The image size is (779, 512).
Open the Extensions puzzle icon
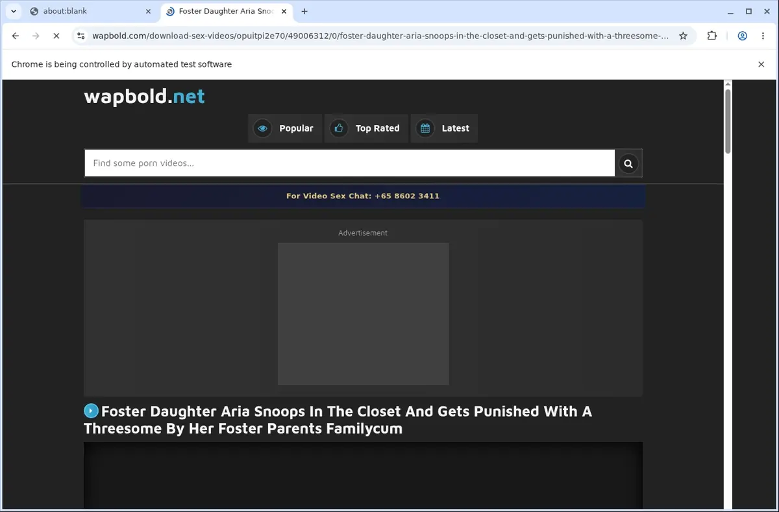click(712, 36)
